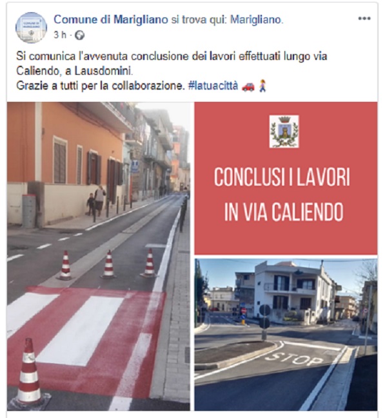Open the three-dot post options menu

click(364, 19)
